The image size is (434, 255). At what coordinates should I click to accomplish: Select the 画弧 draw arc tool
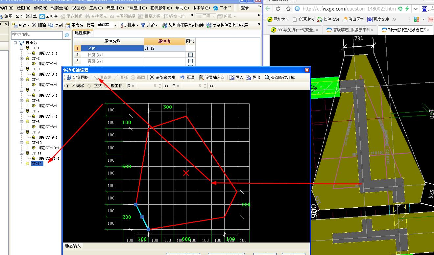coord(121,78)
